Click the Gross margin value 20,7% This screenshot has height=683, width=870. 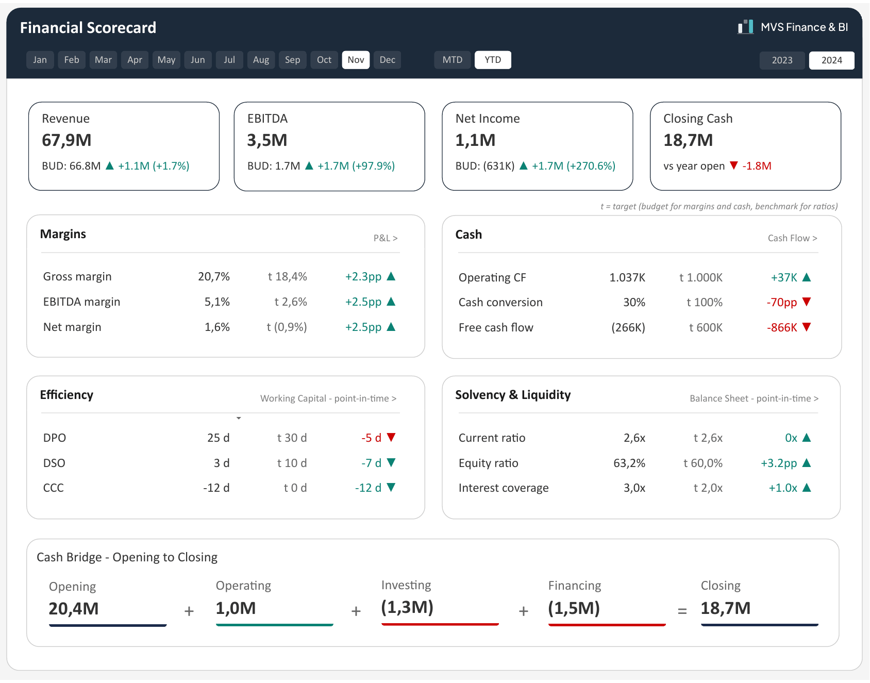click(x=214, y=276)
